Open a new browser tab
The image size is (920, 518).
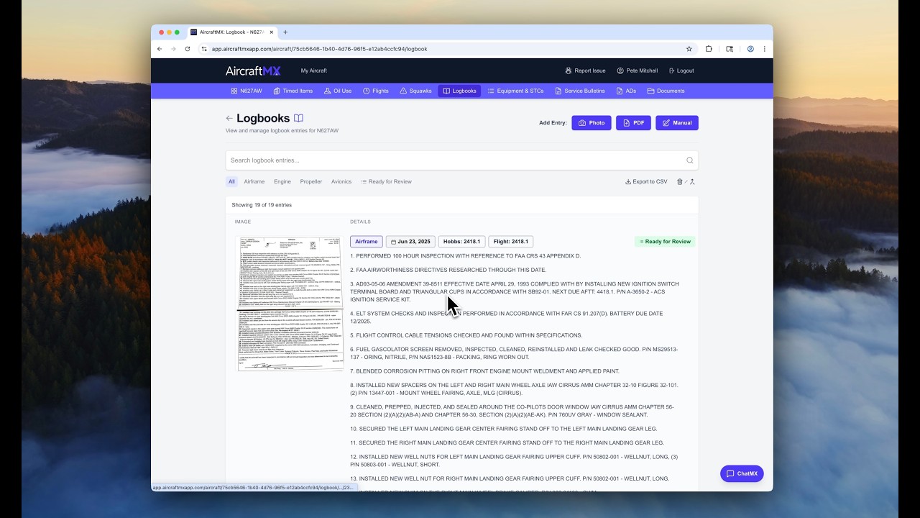(x=285, y=32)
